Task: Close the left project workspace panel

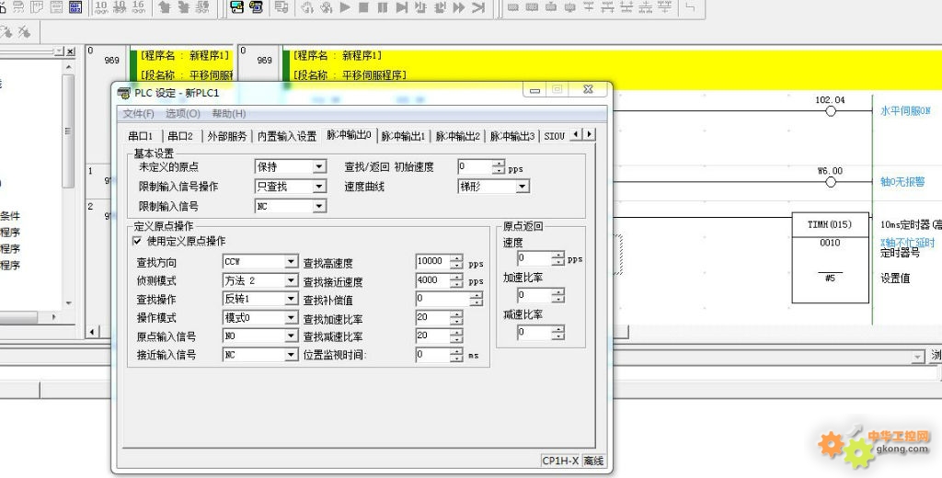Action: click(70, 51)
